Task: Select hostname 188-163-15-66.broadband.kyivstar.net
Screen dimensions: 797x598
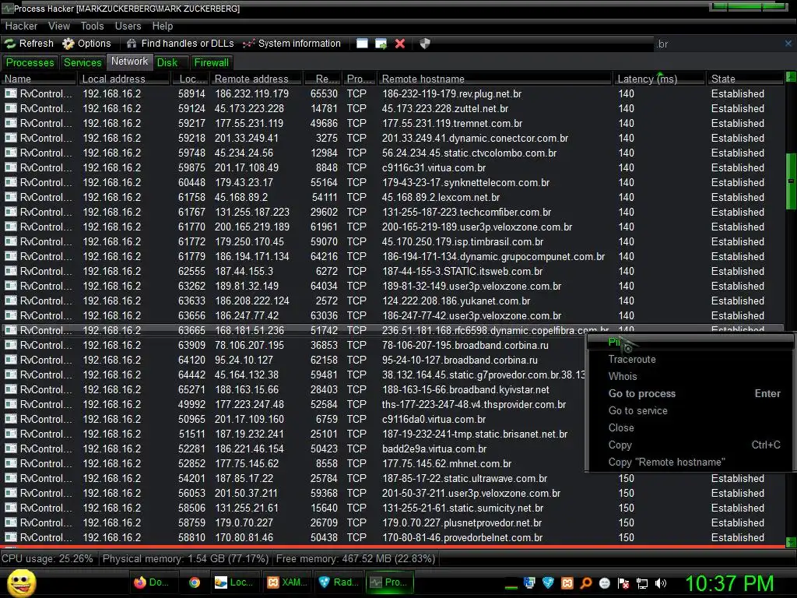Action: point(465,389)
